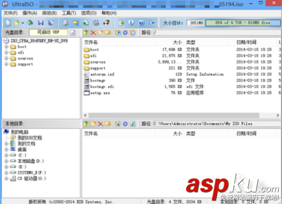
Task: Click the document with arrow toolbar icon
Action: click(x=121, y=23)
